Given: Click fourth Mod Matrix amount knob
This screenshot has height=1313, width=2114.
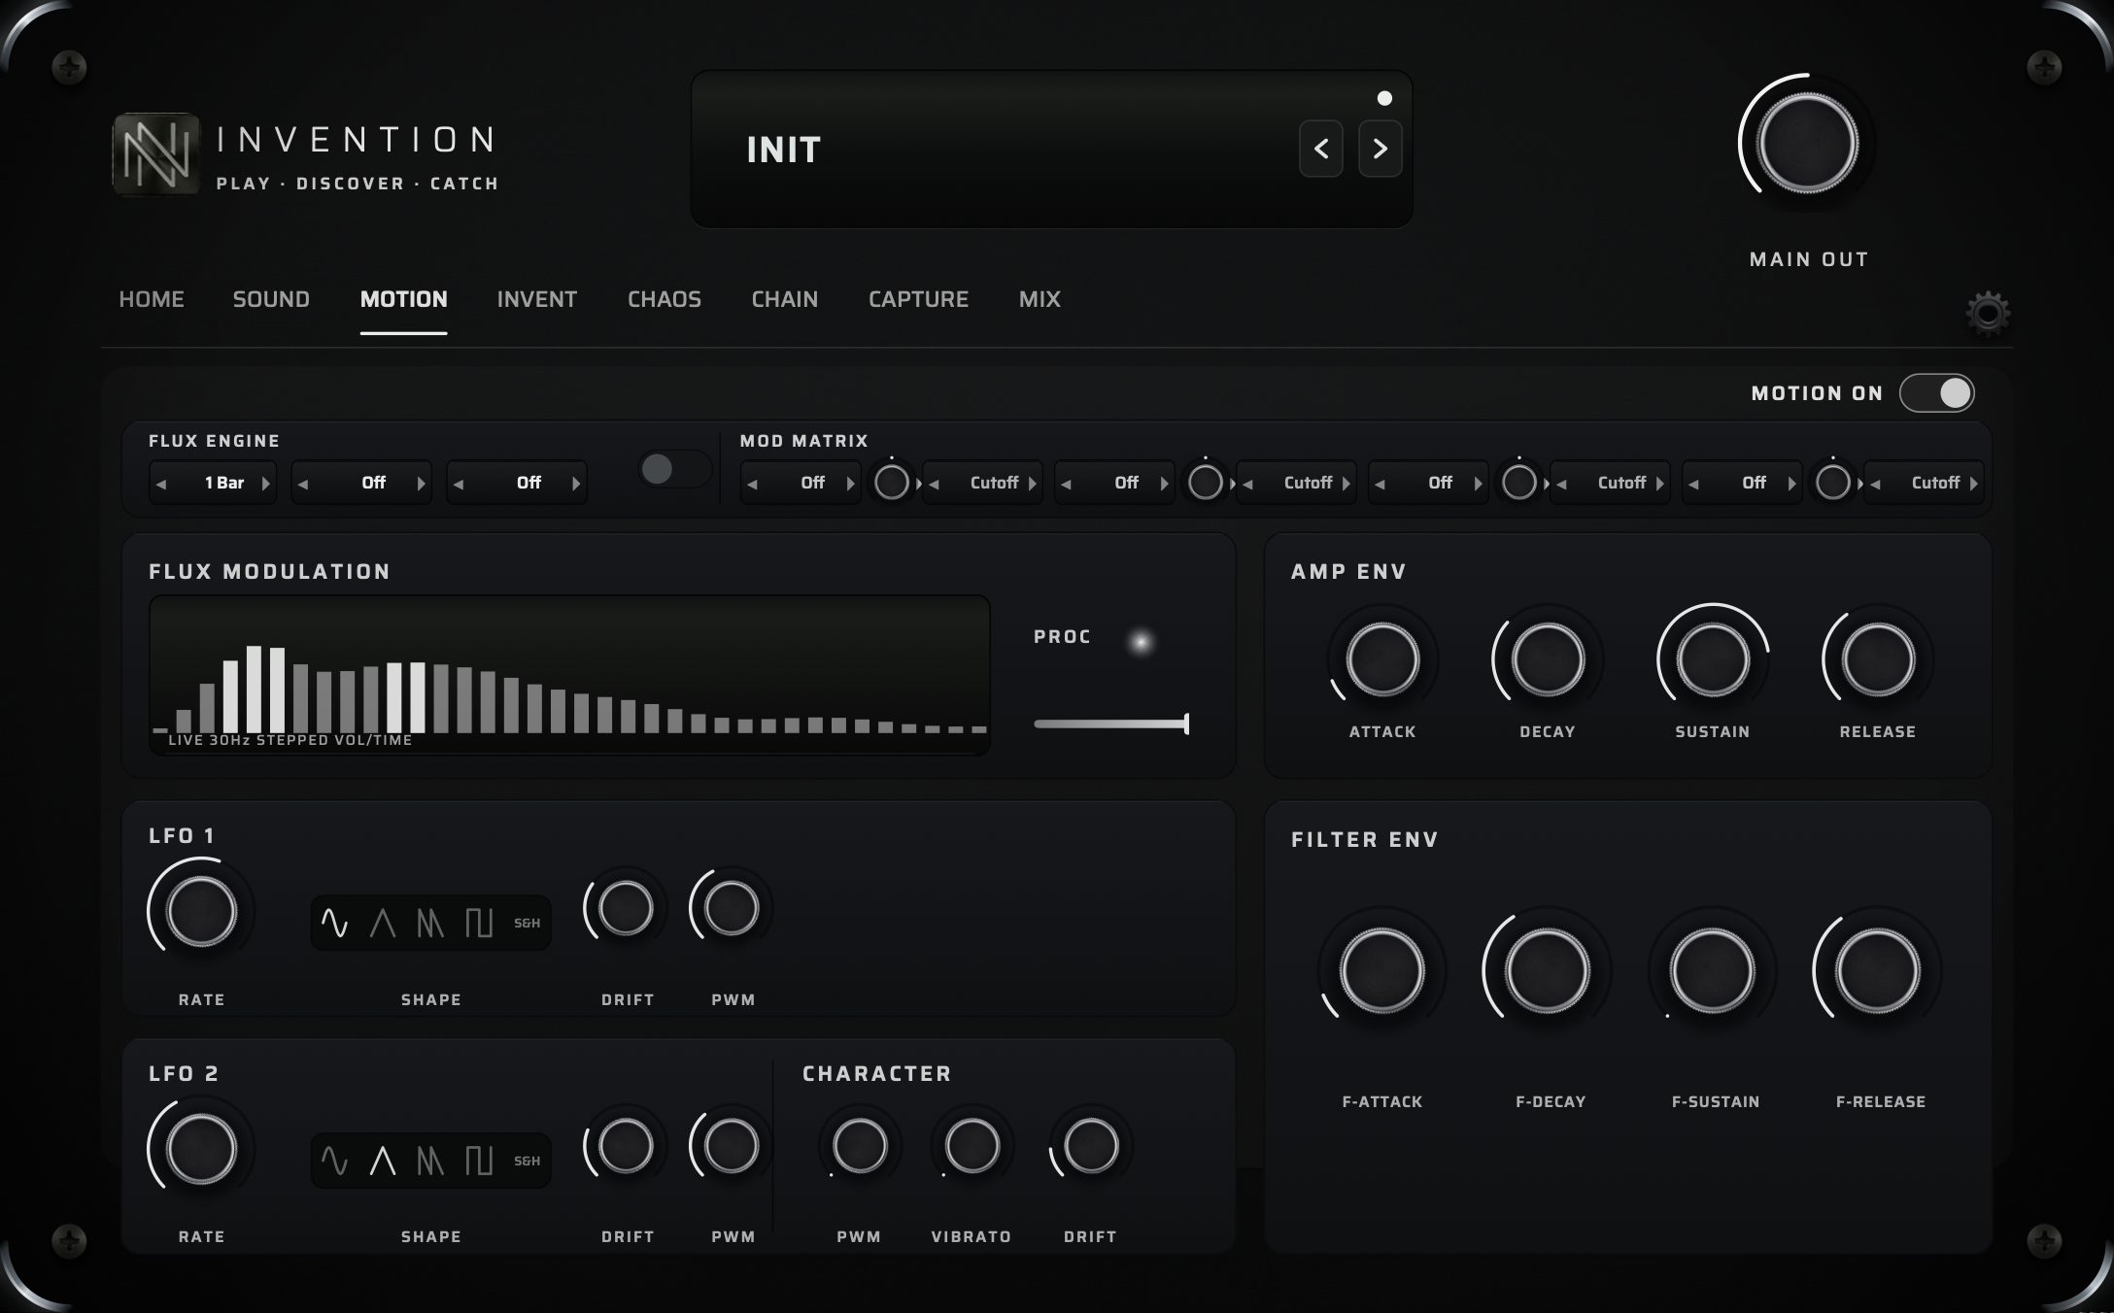Looking at the screenshot, I should coord(1833,482).
